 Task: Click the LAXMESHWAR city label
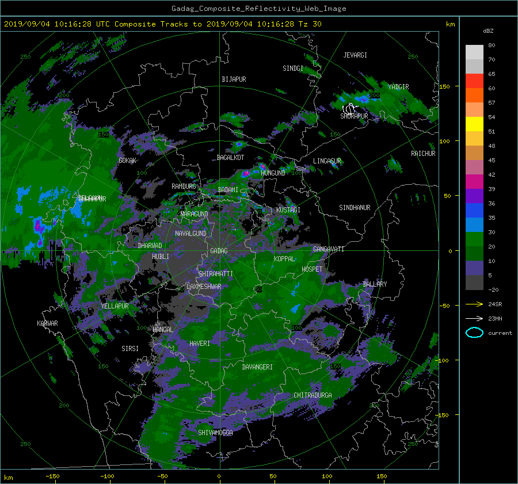pos(204,287)
